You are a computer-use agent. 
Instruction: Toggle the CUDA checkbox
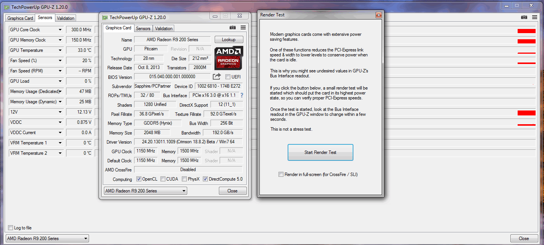point(163,179)
